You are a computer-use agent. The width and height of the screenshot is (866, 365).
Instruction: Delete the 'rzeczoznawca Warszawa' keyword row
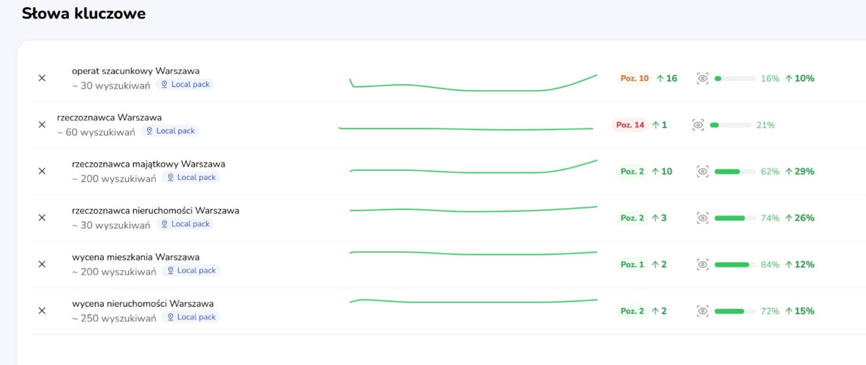42,125
